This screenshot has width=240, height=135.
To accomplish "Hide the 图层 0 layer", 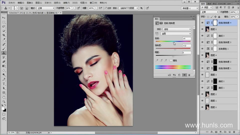I will [x=202, y=107].
